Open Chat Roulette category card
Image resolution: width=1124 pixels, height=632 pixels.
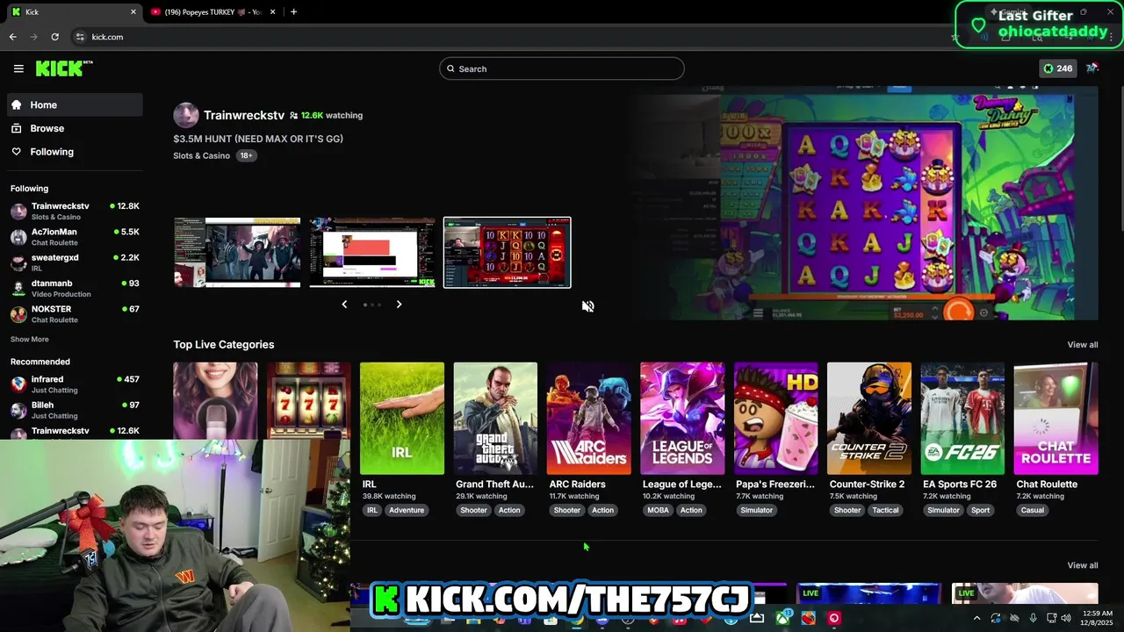[1056, 418]
